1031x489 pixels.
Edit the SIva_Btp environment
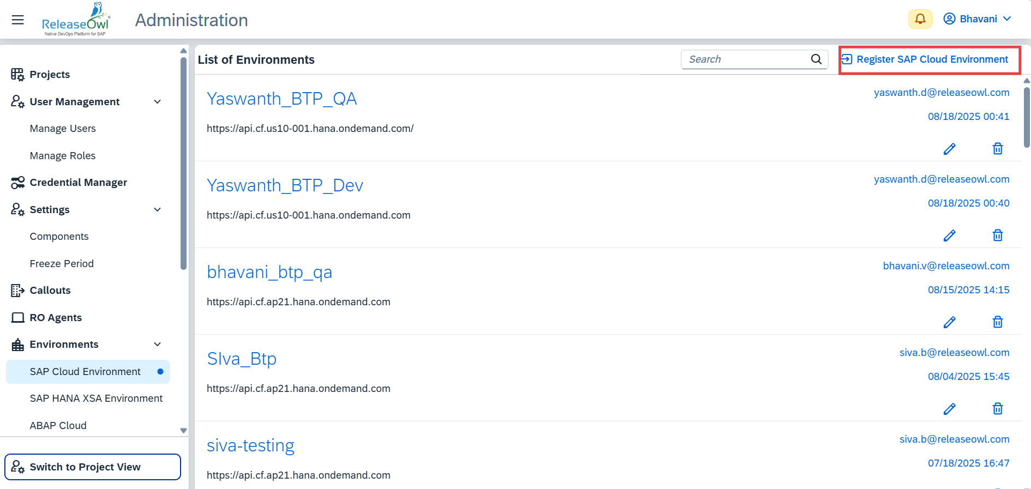(x=950, y=409)
